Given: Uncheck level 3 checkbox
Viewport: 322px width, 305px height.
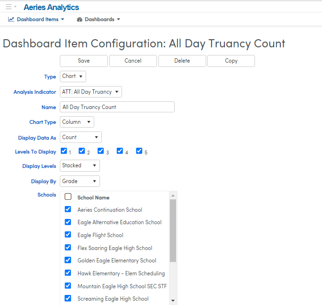Looking at the screenshot, I should 100,151.
